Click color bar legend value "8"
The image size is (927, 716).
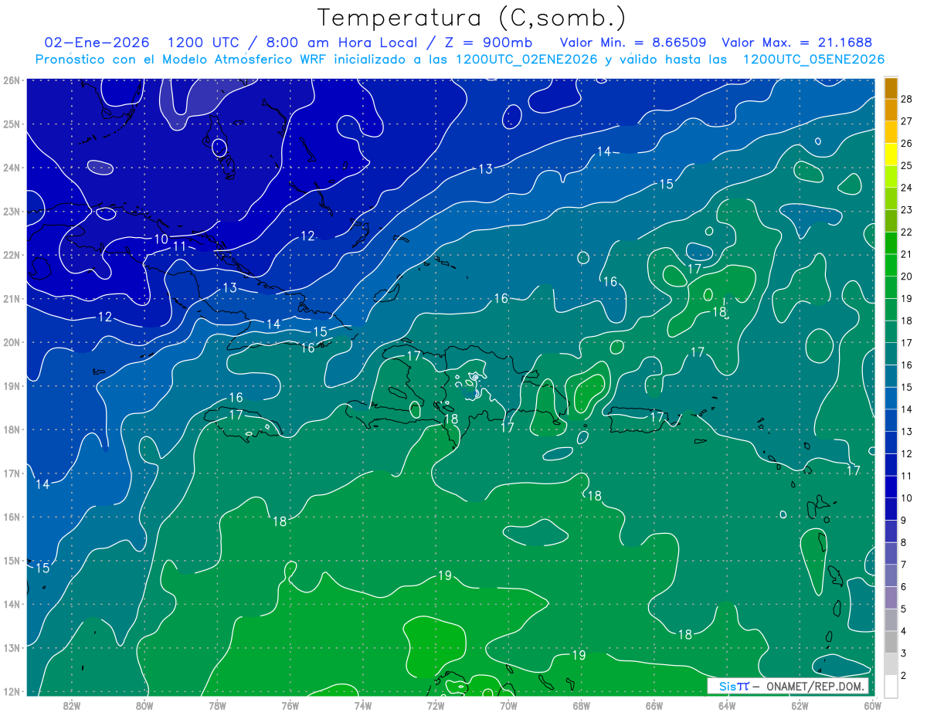point(904,542)
